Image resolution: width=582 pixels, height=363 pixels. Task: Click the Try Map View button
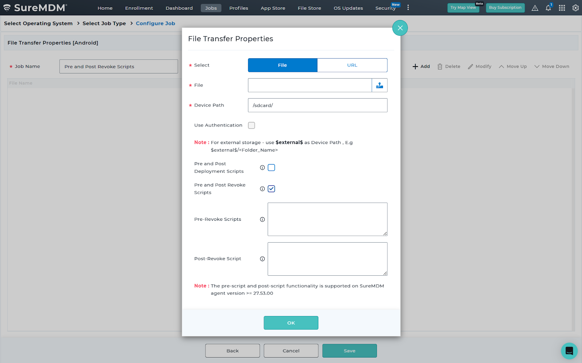(x=463, y=8)
